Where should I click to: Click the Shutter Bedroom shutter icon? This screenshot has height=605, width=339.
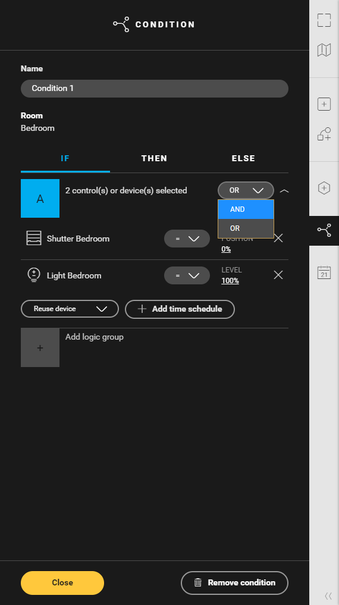(x=34, y=238)
